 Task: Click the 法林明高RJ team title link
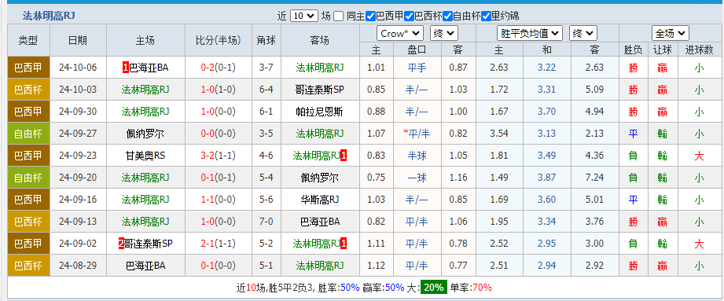click(x=49, y=17)
